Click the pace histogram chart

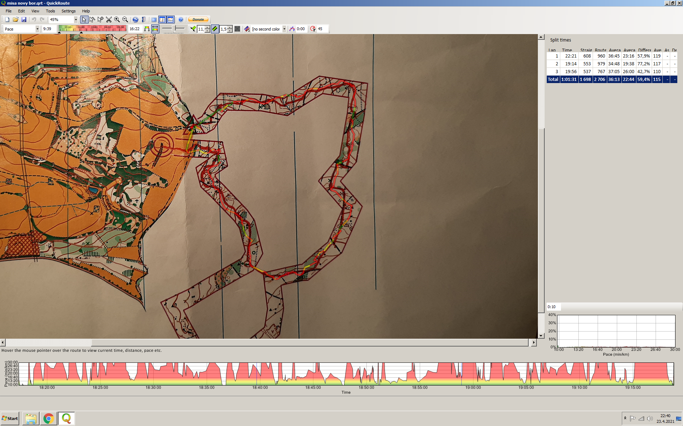616,331
